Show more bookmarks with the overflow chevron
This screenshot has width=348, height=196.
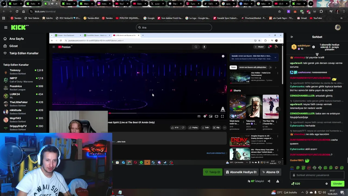point(341,18)
